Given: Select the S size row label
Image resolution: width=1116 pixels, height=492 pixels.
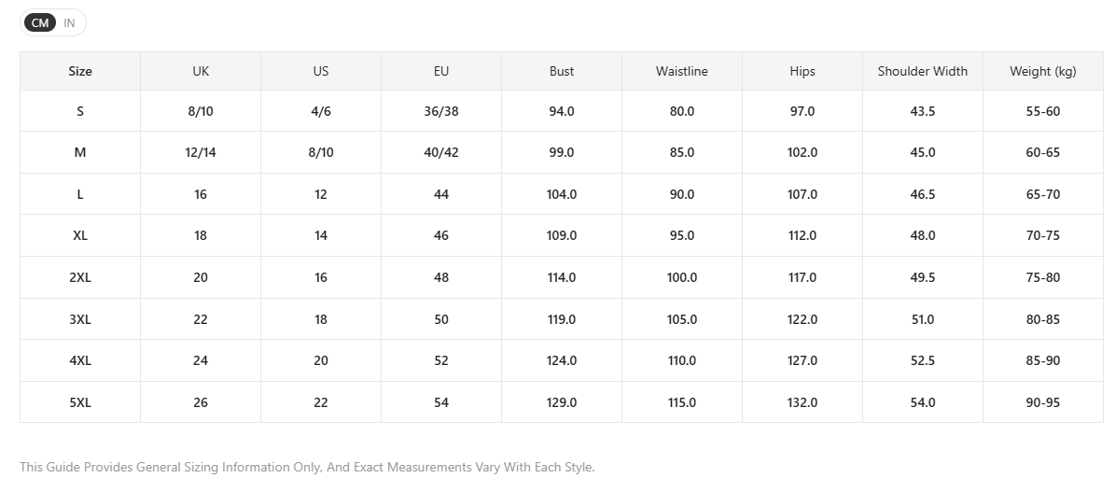Looking at the screenshot, I should click(x=80, y=111).
